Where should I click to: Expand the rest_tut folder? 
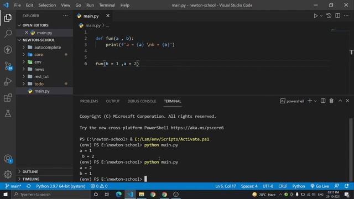pos(44,76)
